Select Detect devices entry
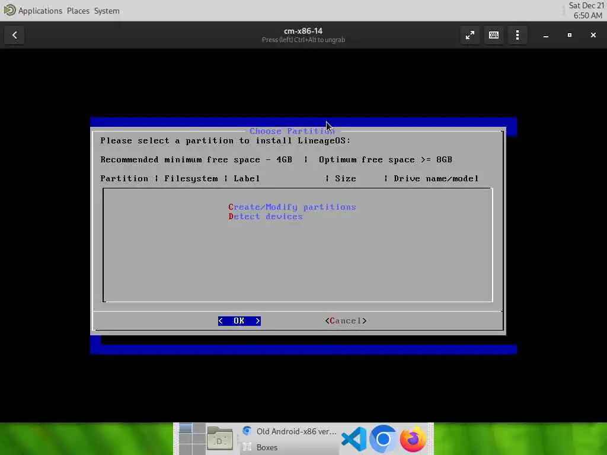 [x=266, y=217]
